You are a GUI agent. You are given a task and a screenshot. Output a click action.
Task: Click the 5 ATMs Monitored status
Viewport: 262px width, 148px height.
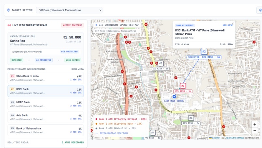73,142
